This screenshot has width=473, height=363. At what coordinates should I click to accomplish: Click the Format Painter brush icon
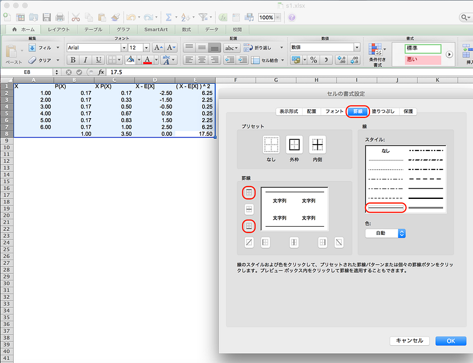(x=115, y=17)
